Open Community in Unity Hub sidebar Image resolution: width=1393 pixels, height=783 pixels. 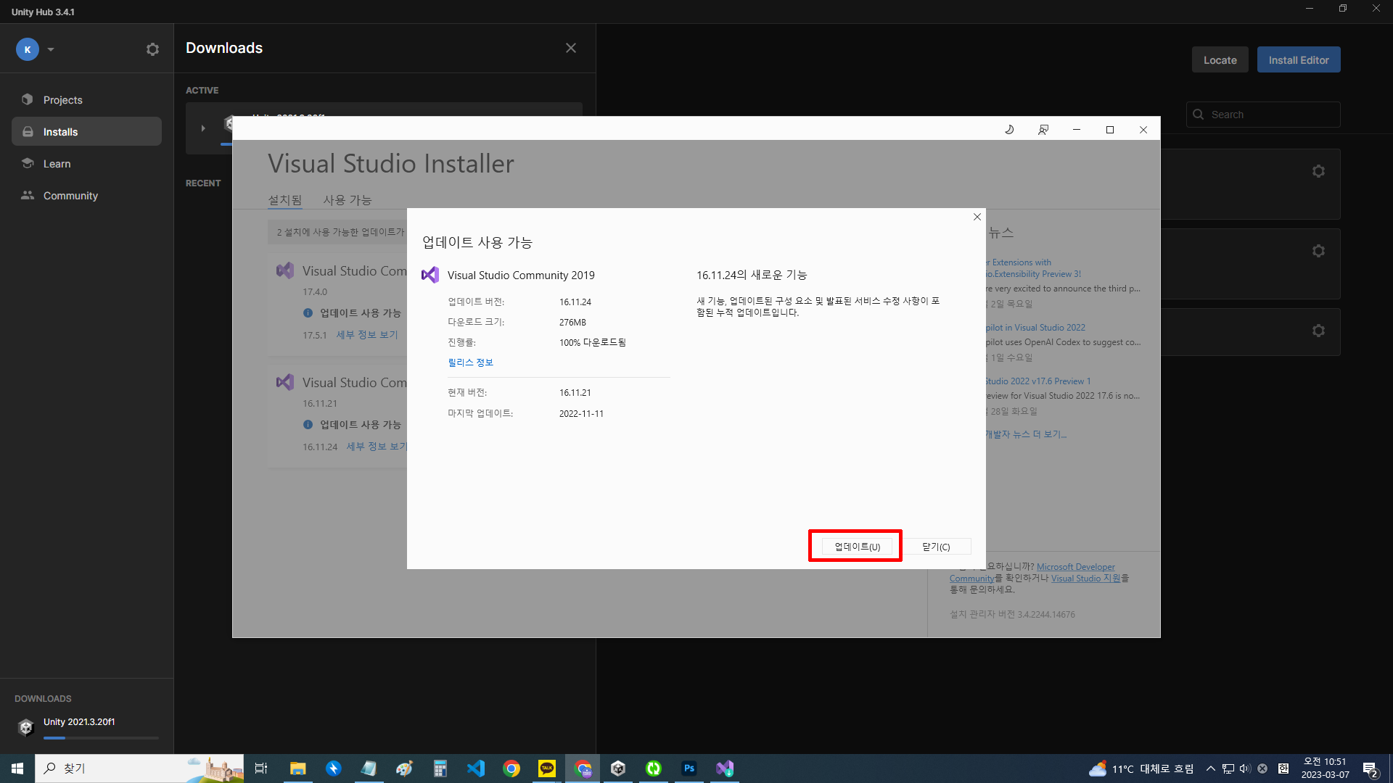[86, 196]
